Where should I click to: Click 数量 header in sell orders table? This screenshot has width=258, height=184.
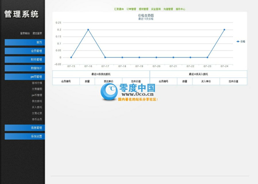coord(87,81)
